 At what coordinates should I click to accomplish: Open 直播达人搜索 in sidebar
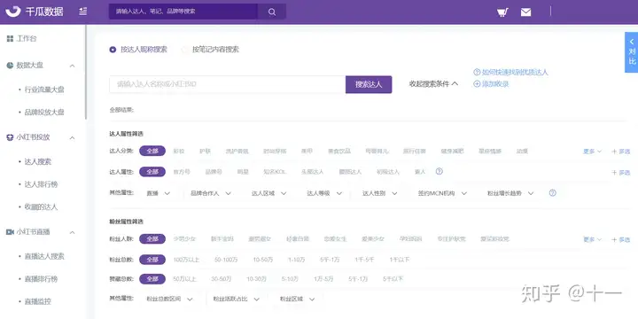(x=44, y=256)
